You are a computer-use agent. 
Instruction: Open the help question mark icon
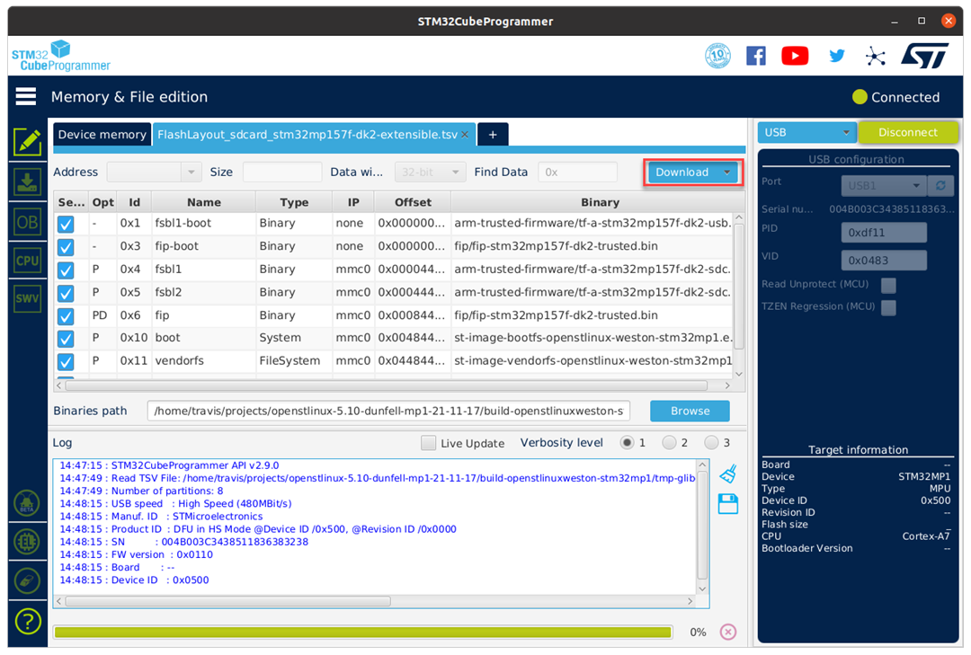[x=27, y=621]
